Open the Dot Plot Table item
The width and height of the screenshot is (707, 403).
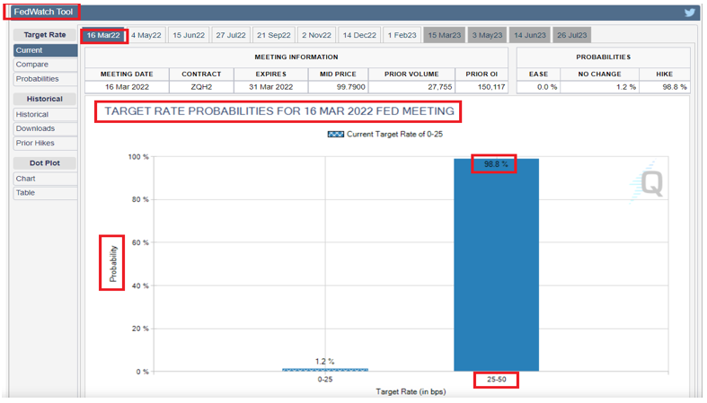pos(45,193)
